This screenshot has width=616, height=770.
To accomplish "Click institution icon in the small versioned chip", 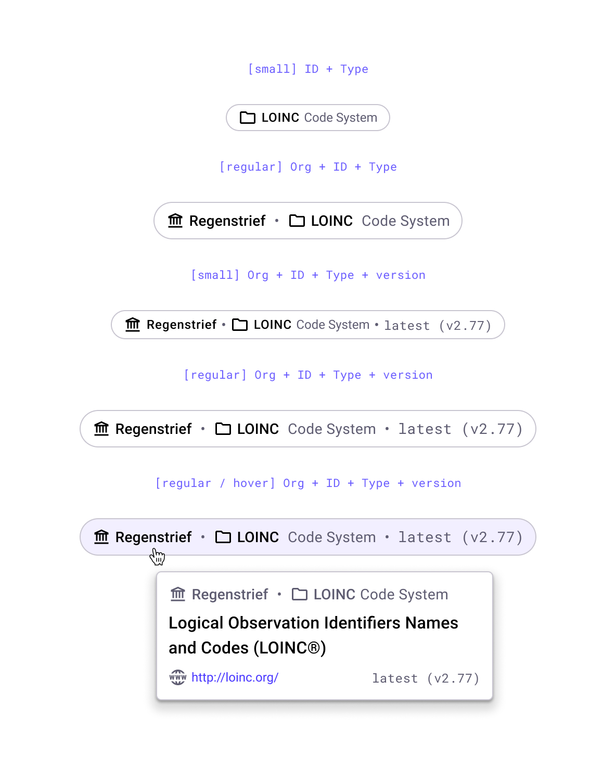I will (x=133, y=325).
